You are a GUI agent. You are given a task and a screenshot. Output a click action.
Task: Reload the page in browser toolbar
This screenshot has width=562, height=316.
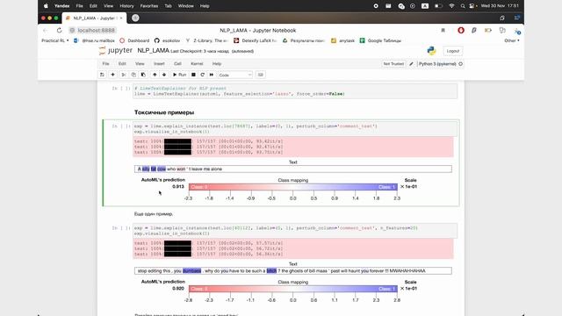coord(59,30)
